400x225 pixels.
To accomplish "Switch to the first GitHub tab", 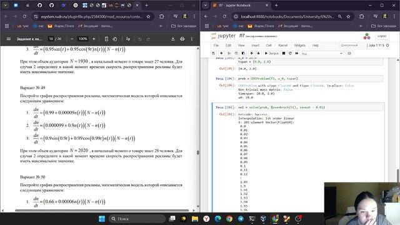I will click(39, 5).
